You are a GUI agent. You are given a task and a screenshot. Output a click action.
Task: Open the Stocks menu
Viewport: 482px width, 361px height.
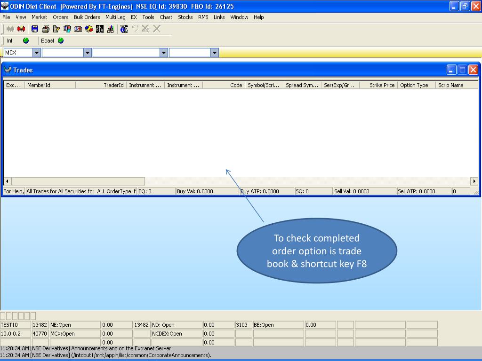(185, 17)
